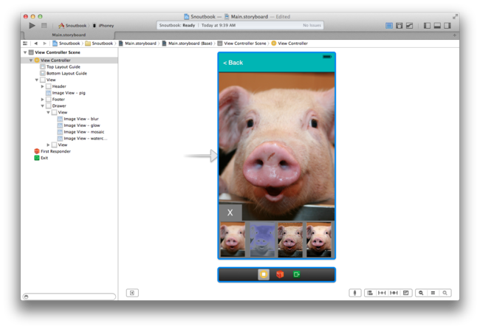Expand the Header item in outline
The image size is (480, 329).
click(43, 86)
